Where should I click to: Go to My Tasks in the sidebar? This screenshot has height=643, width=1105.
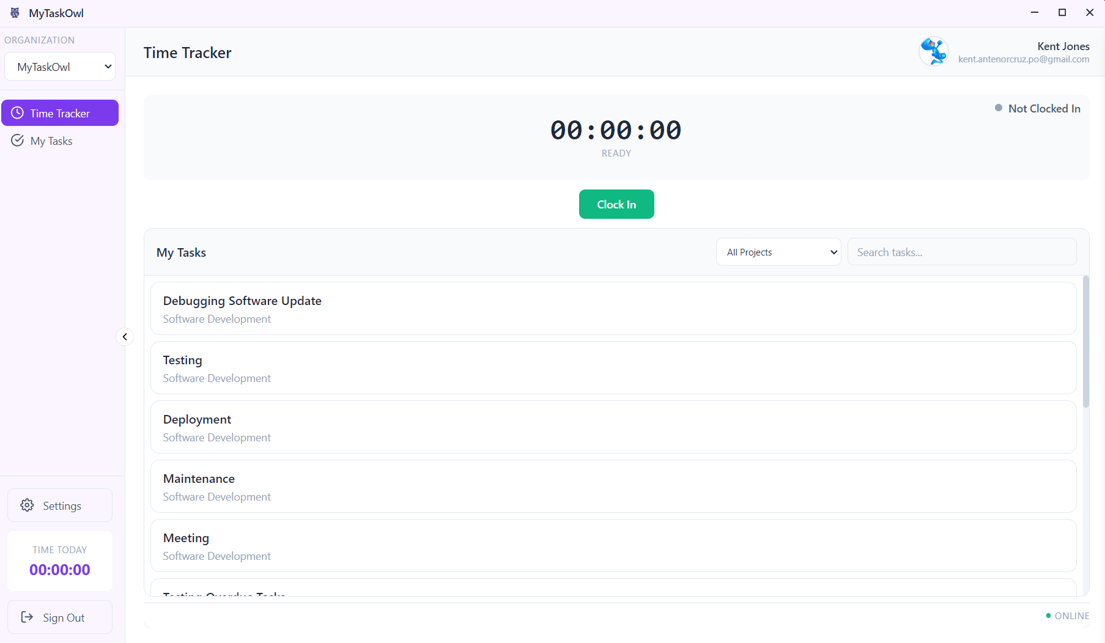[x=60, y=141]
